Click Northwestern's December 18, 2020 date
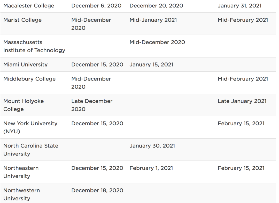The image size is (279, 203). [97, 190]
